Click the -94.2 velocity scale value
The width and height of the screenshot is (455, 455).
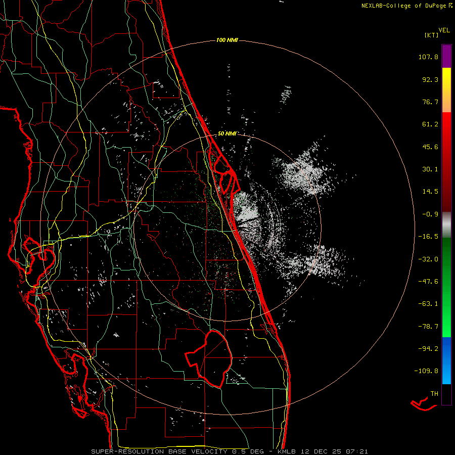click(428, 348)
